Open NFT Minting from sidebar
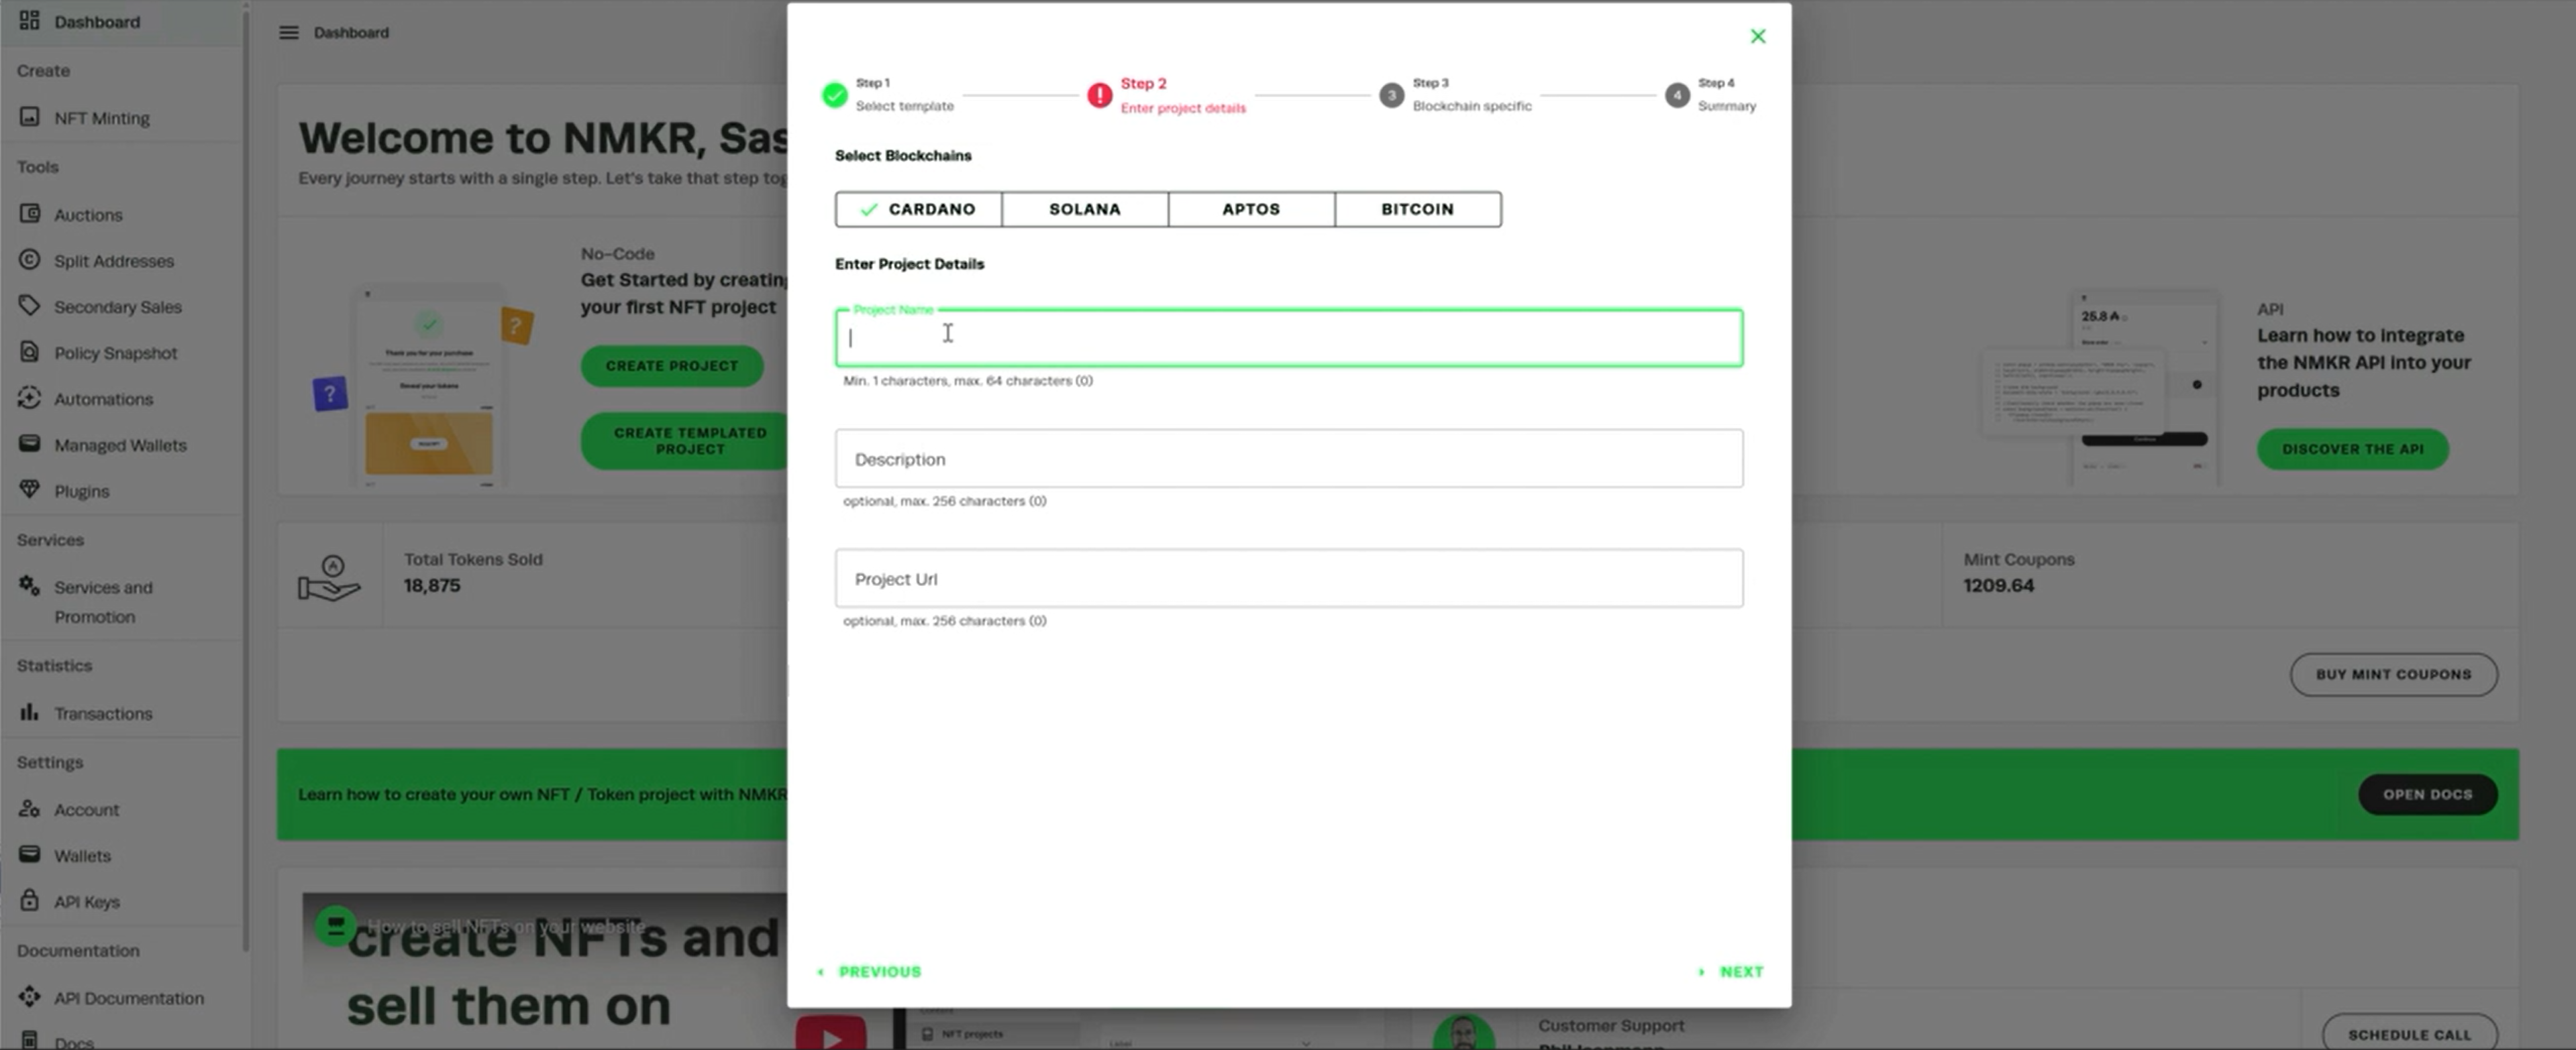Viewport: 2576px width, 1050px height. (101, 118)
